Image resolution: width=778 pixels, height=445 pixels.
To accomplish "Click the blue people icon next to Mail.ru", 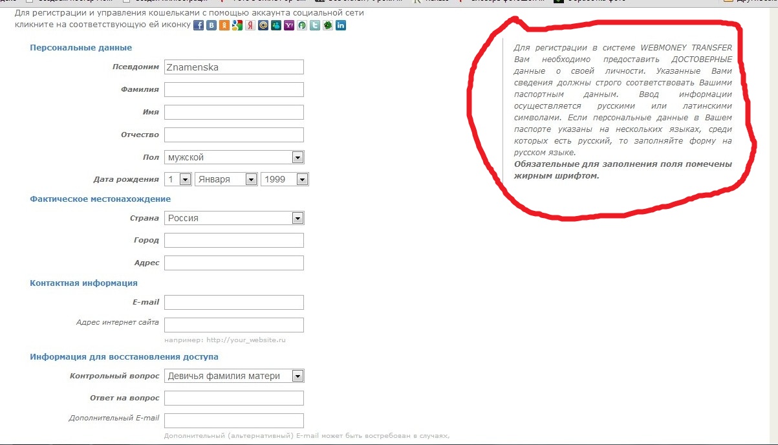I will click(276, 25).
